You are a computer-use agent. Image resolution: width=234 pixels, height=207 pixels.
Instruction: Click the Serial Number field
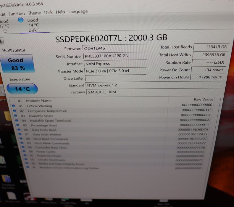tap(115, 56)
